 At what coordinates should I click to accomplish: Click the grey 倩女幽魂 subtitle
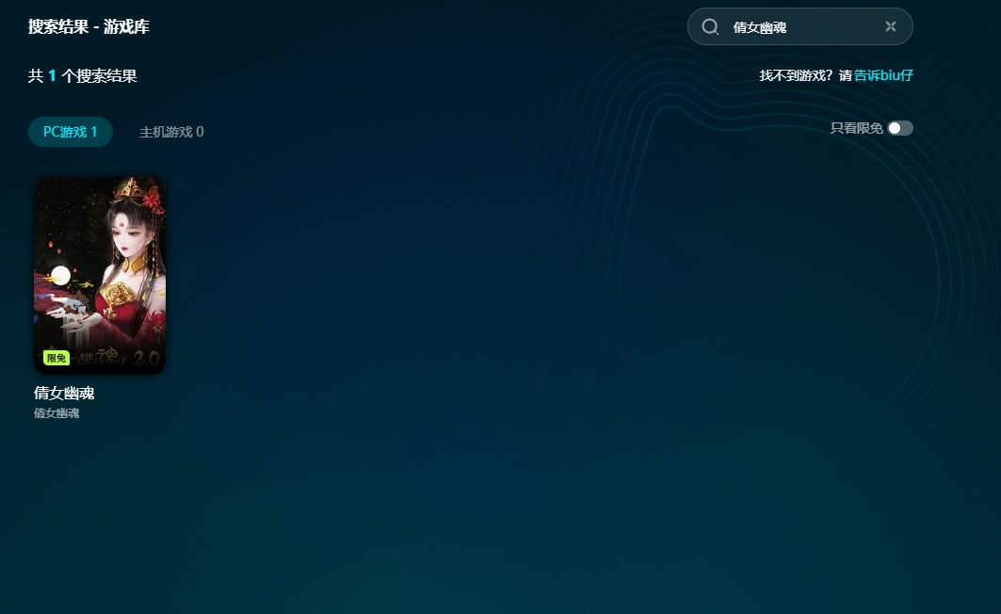57,413
